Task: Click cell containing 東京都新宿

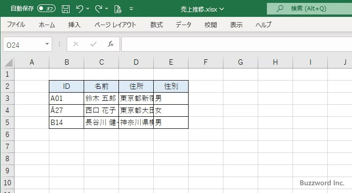Action: pyautogui.click(x=136, y=98)
